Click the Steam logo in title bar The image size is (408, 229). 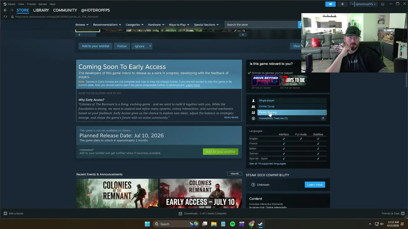[x=5, y=4]
